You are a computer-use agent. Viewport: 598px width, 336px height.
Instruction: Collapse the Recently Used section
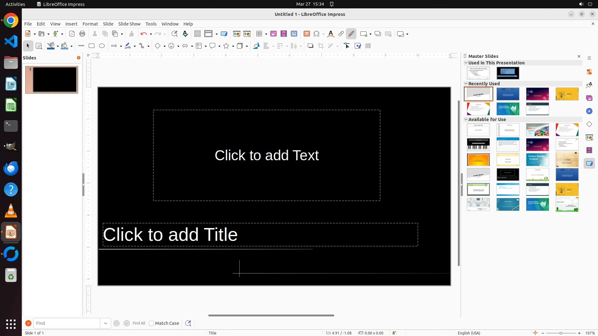click(466, 84)
